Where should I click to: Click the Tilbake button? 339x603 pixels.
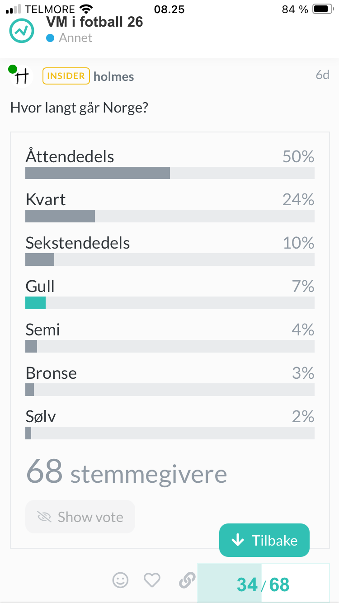pyautogui.click(x=264, y=540)
